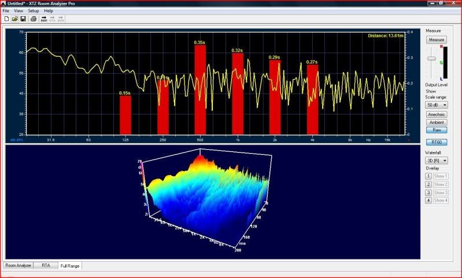Click overlay slot number 1 button
This screenshot has height=278, width=462.
click(428, 176)
